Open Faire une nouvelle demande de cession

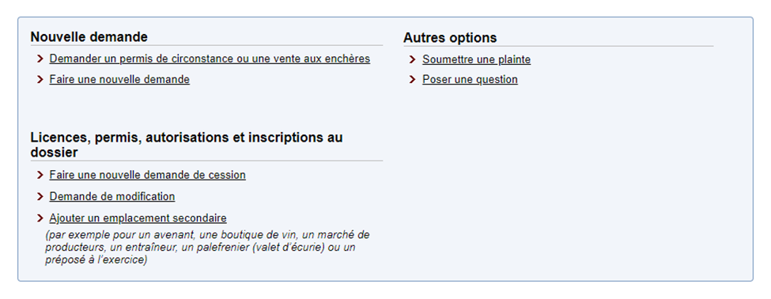(x=148, y=175)
